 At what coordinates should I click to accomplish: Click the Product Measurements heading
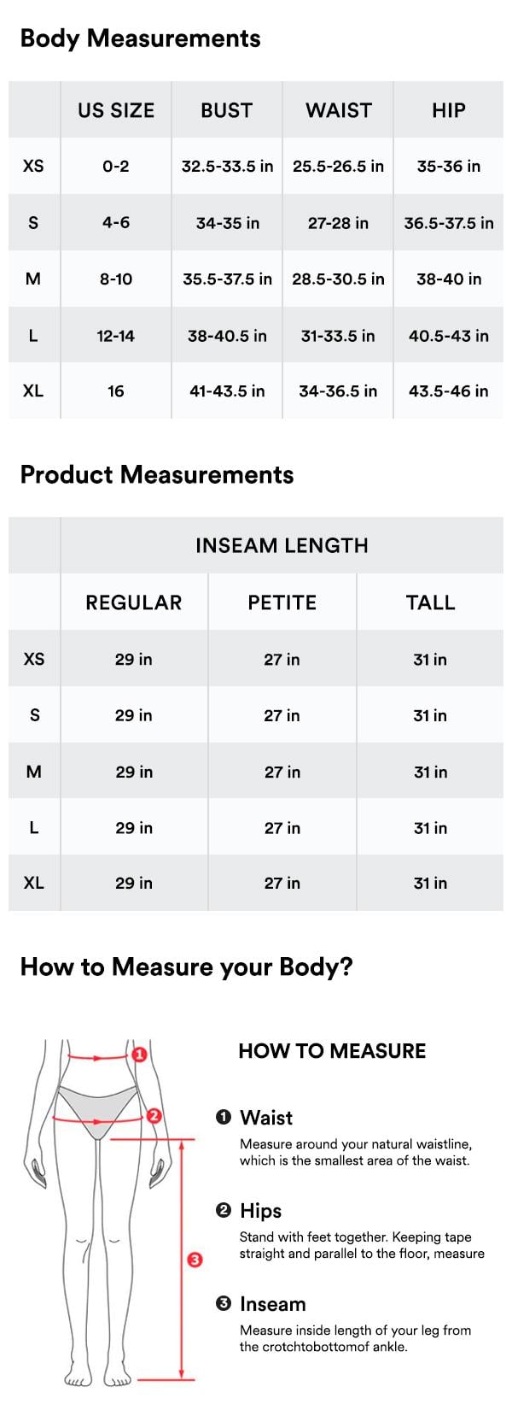156,475
